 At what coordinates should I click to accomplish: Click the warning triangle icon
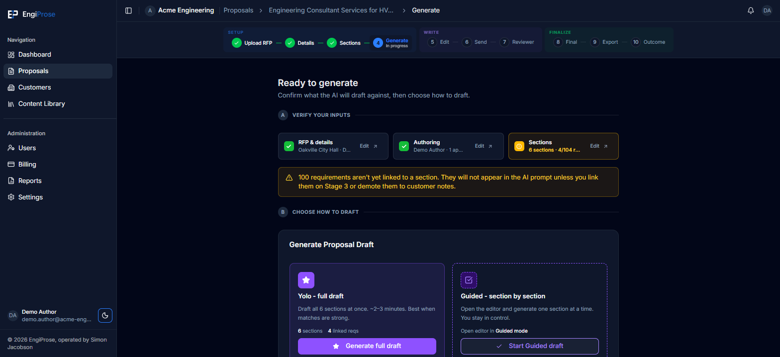[289, 178]
